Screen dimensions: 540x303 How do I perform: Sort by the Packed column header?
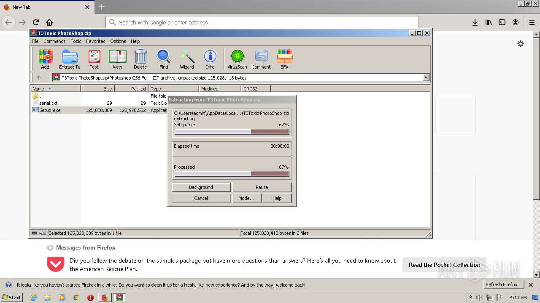131,88
